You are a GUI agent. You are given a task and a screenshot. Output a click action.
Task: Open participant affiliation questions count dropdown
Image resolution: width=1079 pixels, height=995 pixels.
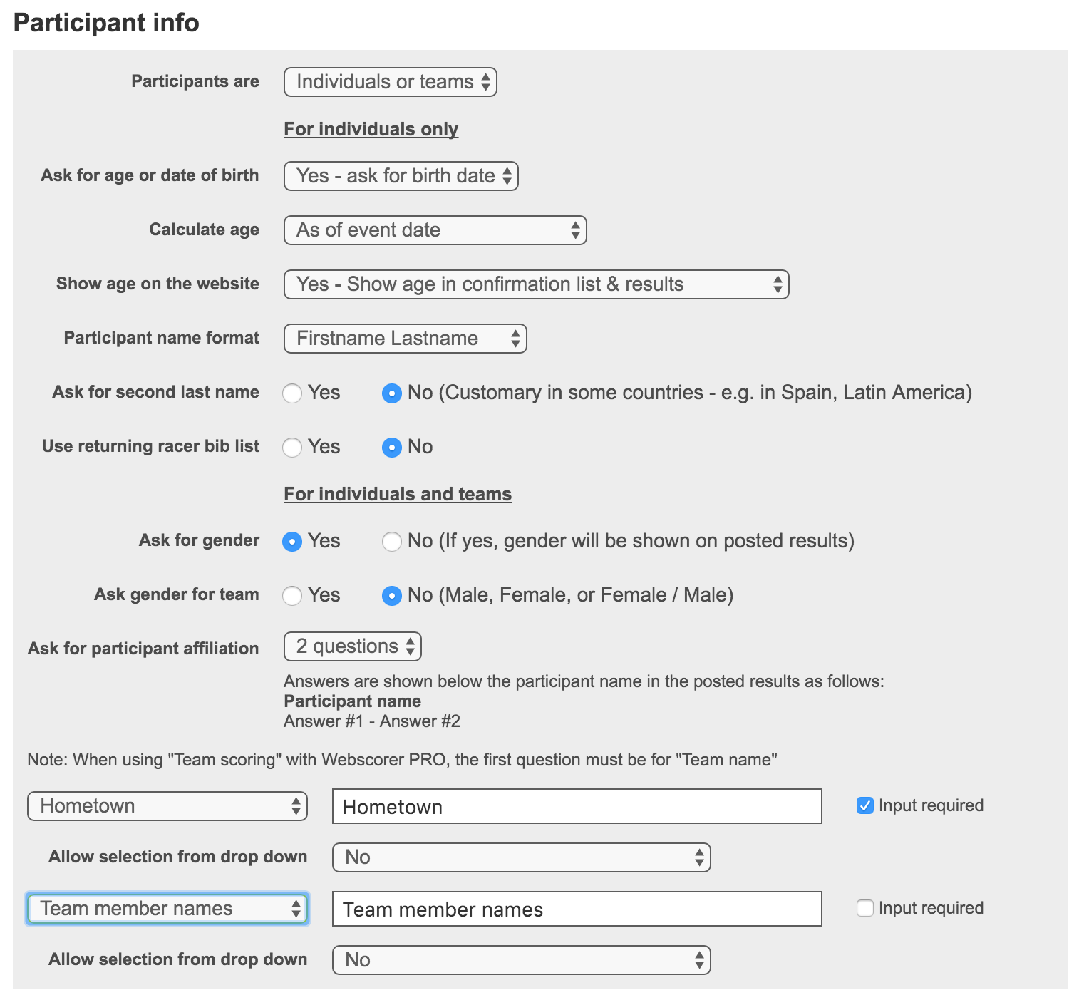pos(352,646)
